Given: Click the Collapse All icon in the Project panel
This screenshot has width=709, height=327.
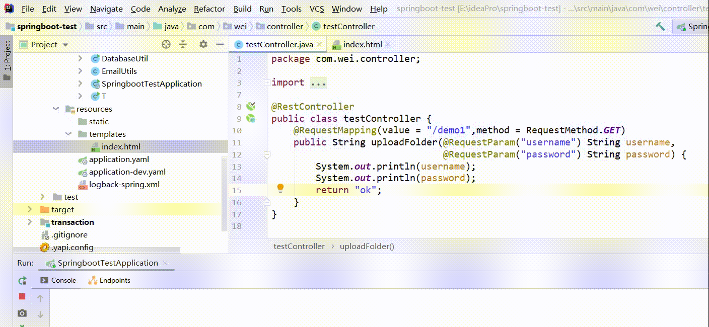Looking at the screenshot, I should pos(183,44).
